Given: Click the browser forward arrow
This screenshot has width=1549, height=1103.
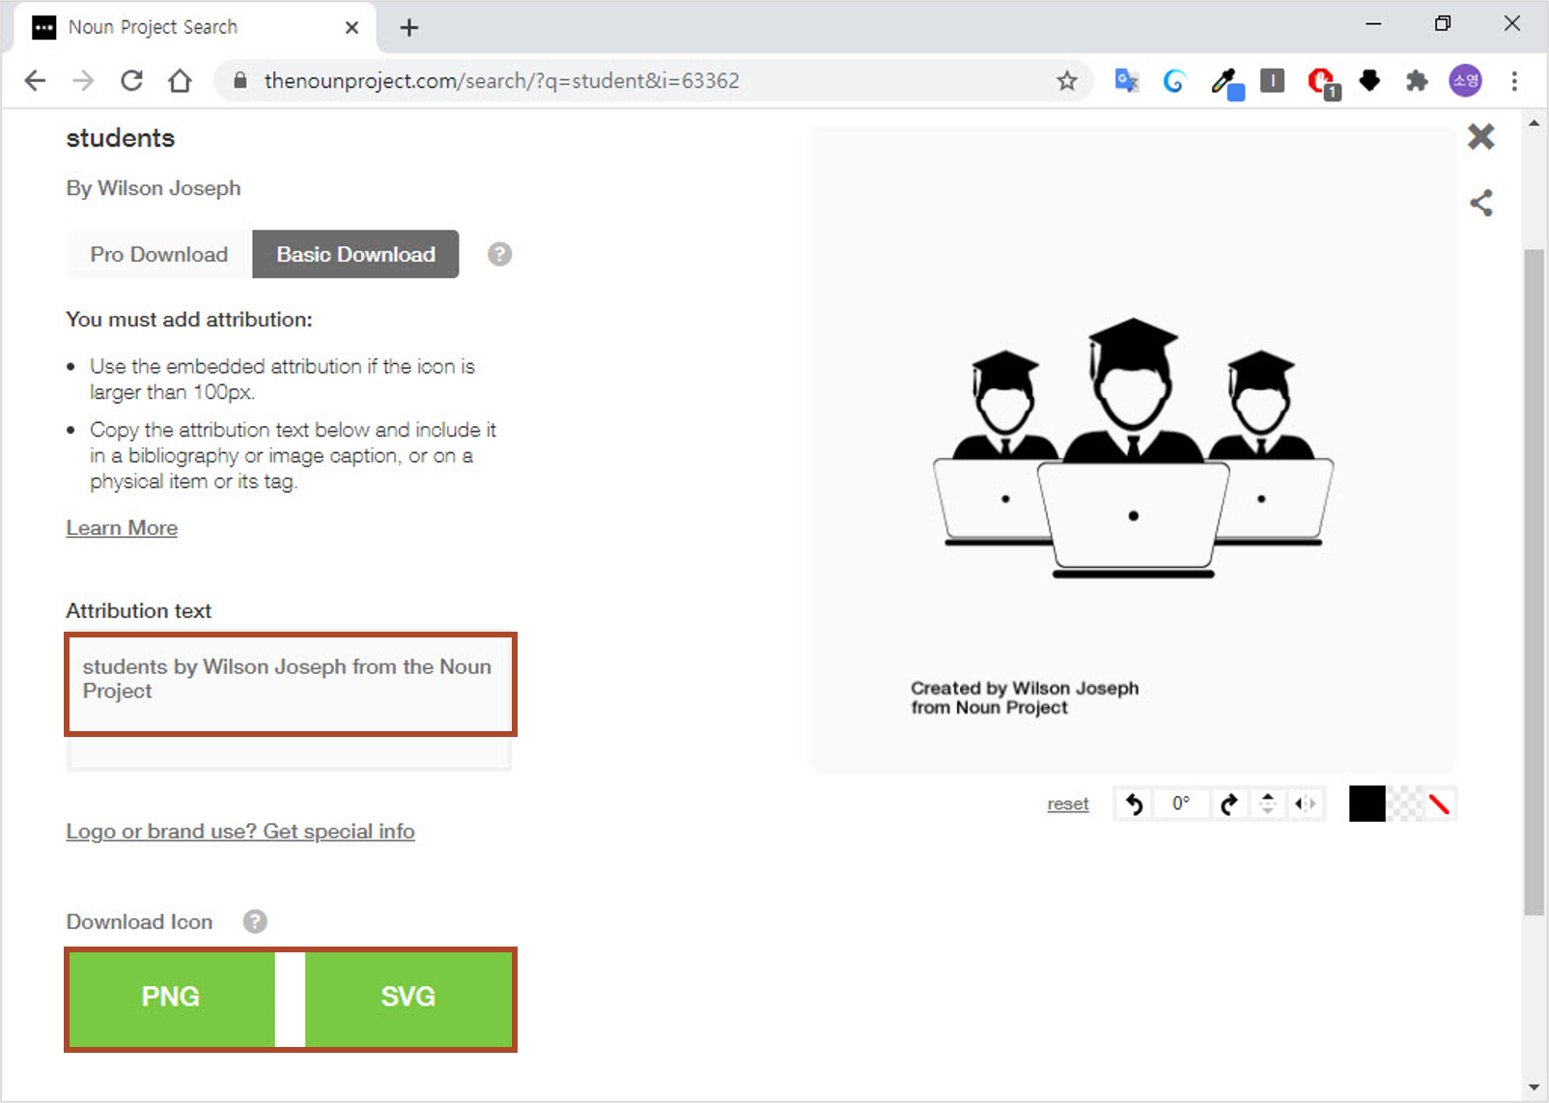Looking at the screenshot, I should click(x=83, y=81).
